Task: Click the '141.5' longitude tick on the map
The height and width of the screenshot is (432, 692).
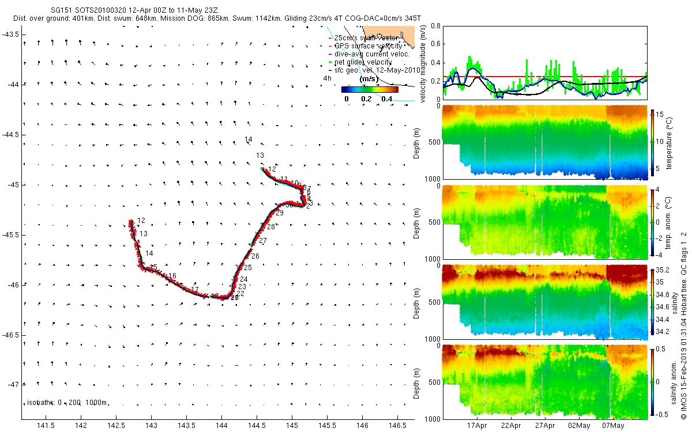Action: (46, 425)
